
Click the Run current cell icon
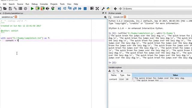tap(37, 8)
